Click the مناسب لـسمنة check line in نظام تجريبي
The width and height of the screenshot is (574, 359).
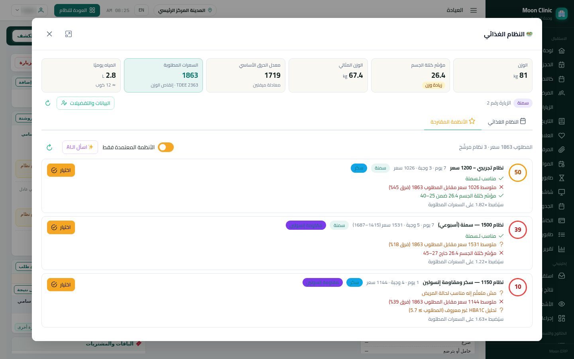click(484, 179)
